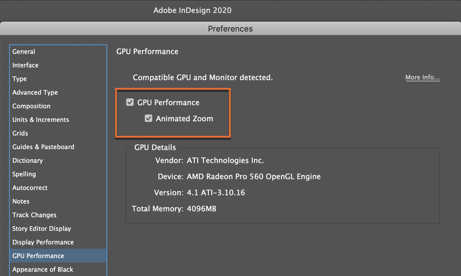Open Autocorrect preferences
Image resolution: width=461 pixels, height=276 pixels.
[30, 188]
